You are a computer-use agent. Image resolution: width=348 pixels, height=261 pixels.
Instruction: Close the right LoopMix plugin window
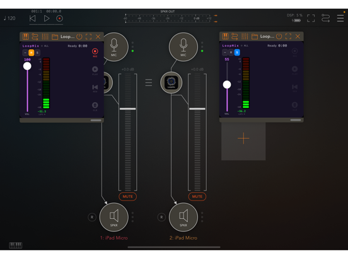tap(298, 36)
